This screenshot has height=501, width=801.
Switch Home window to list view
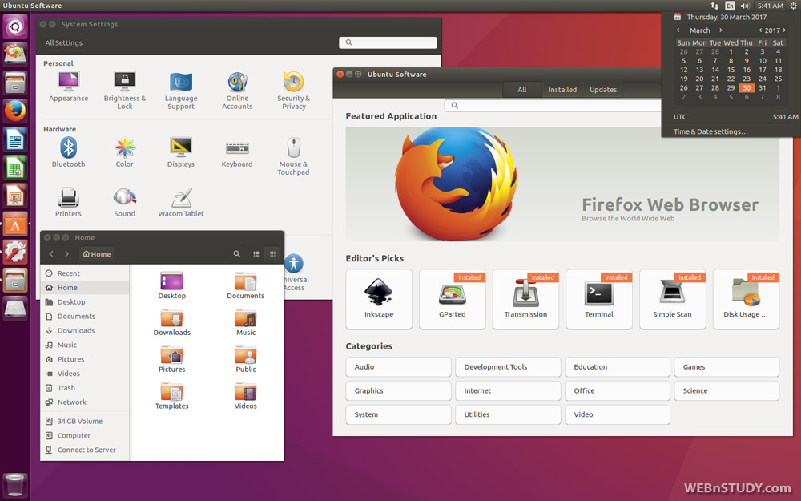256,253
